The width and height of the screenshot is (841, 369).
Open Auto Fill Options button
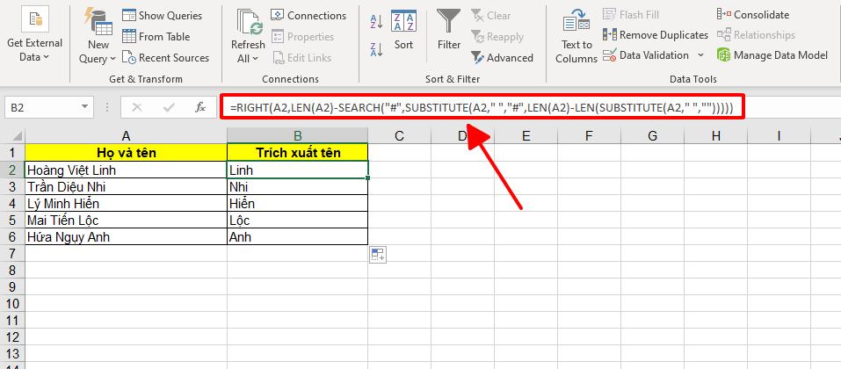pyautogui.click(x=378, y=254)
